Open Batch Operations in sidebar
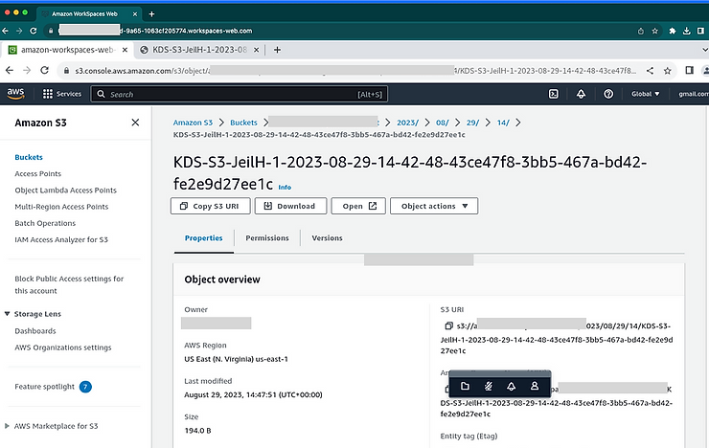Viewport: 709px width, 448px height. [45, 223]
